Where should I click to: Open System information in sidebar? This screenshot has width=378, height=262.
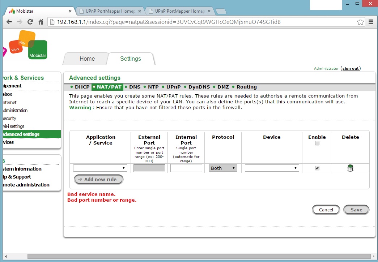point(22,169)
